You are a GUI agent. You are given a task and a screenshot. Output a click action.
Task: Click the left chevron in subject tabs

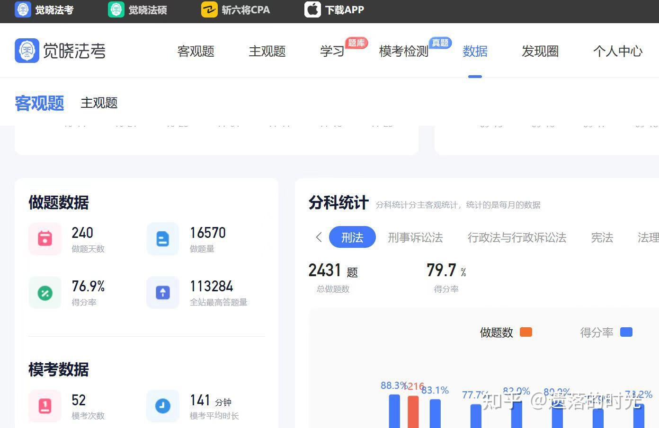(x=319, y=237)
